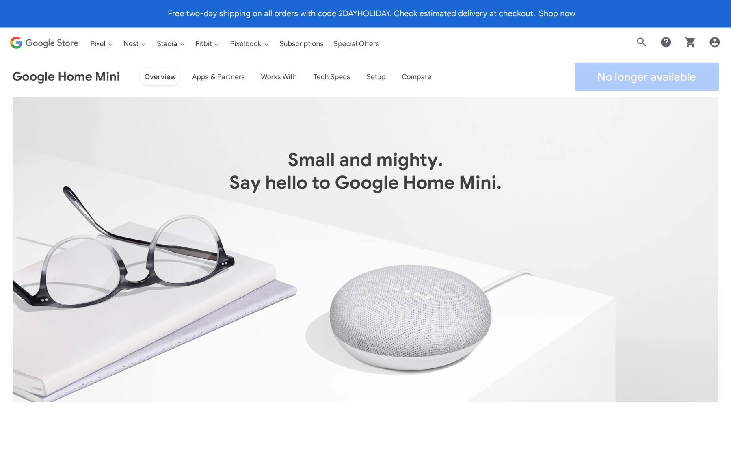Open the Tech Specs tab

point(331,77)
